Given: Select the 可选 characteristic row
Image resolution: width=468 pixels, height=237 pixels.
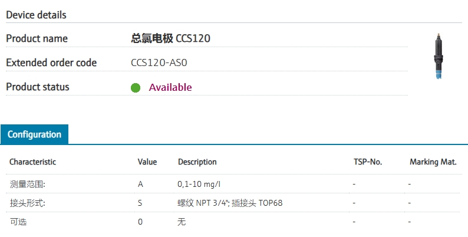Looking at the screenshot, I should [x=234, y=222].
